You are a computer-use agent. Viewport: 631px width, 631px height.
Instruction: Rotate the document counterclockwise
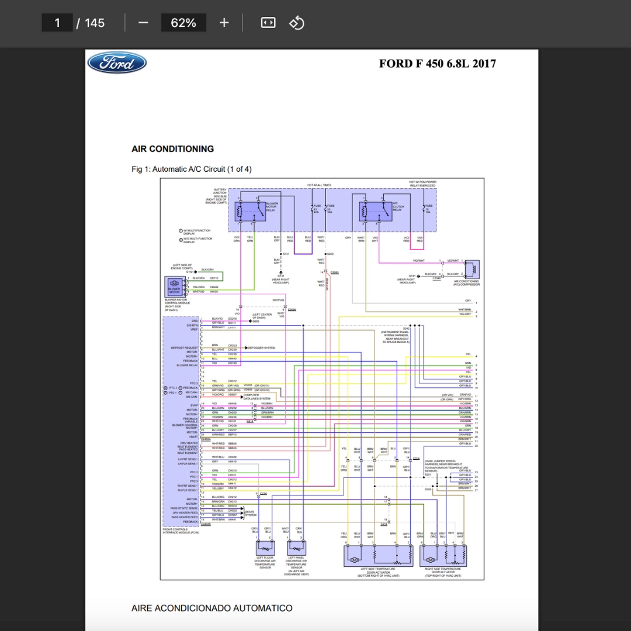pos(297,23)
